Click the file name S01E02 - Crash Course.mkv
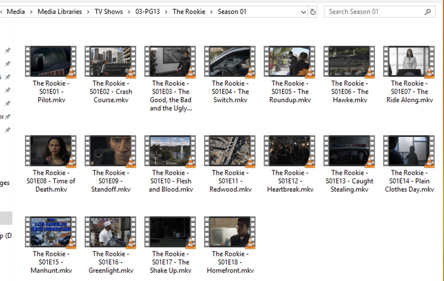444x281 pixels. click(x=110, y=92)
